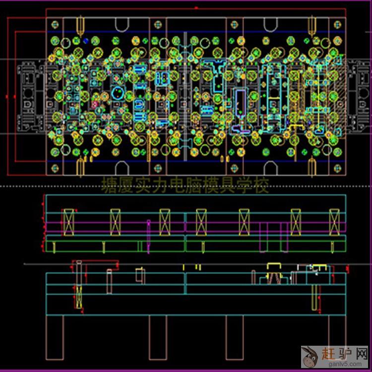Select the large cyan circle in plan view
This screenshot has height=372, width=372.
tap(118, 92)
